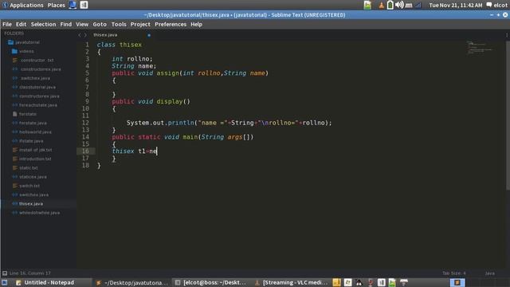Open the Tools menu

(x=119, y=25)
